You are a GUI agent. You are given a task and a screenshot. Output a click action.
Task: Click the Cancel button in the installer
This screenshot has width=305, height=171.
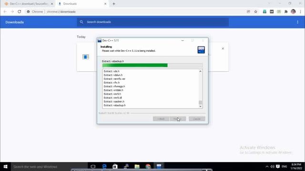197,119
